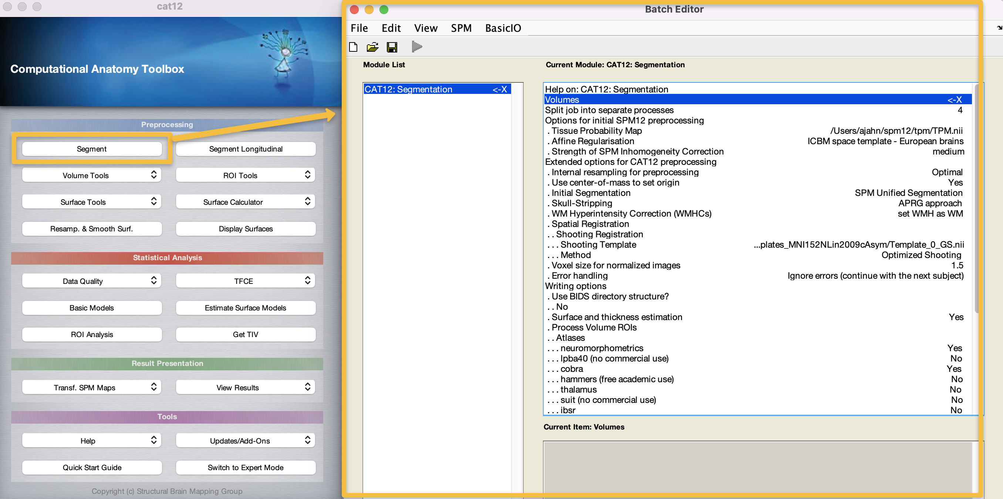Select the thalamus atlas row
The width and height of the screenshot is (1003, 499).
click(758, 389)
